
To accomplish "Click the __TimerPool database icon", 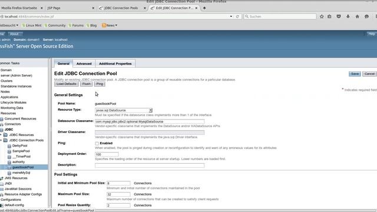I will point(9,157).
